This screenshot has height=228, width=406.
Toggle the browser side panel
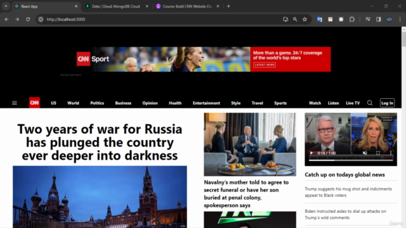pyautogui.click(x=379, y=20)
